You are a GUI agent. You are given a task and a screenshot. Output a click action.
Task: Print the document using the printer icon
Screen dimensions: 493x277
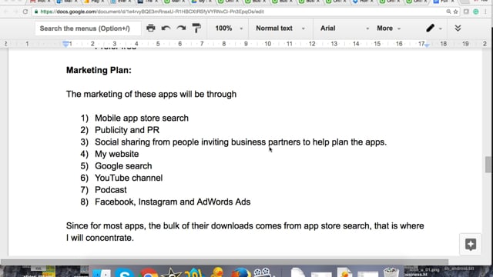(x=151, y=28)
